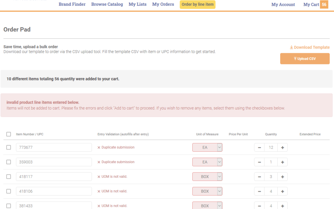Edit item number field 418106
Screen dimensions: 334x209
pos(54,191)
